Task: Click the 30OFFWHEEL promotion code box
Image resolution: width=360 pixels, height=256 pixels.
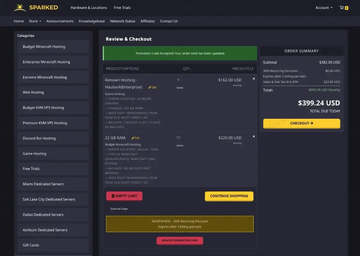Action: [x=180, y=224]
